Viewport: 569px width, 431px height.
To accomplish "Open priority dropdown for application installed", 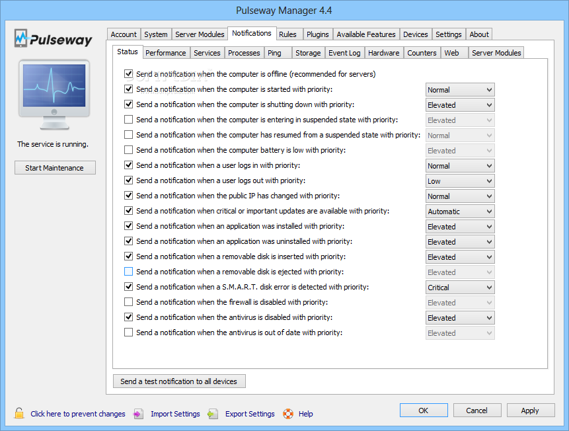I will 460,227.
